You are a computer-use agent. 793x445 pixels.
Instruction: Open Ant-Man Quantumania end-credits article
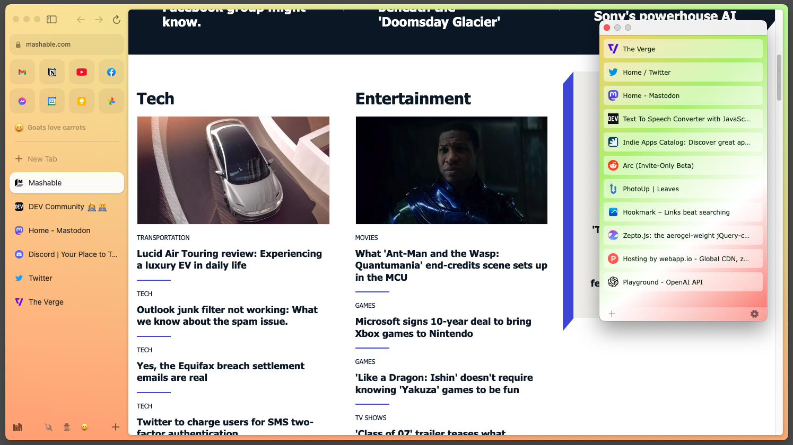[x=451, y=265]
